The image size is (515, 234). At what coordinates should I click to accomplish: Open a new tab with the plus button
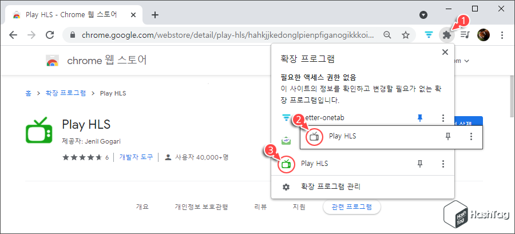(155, 15)
